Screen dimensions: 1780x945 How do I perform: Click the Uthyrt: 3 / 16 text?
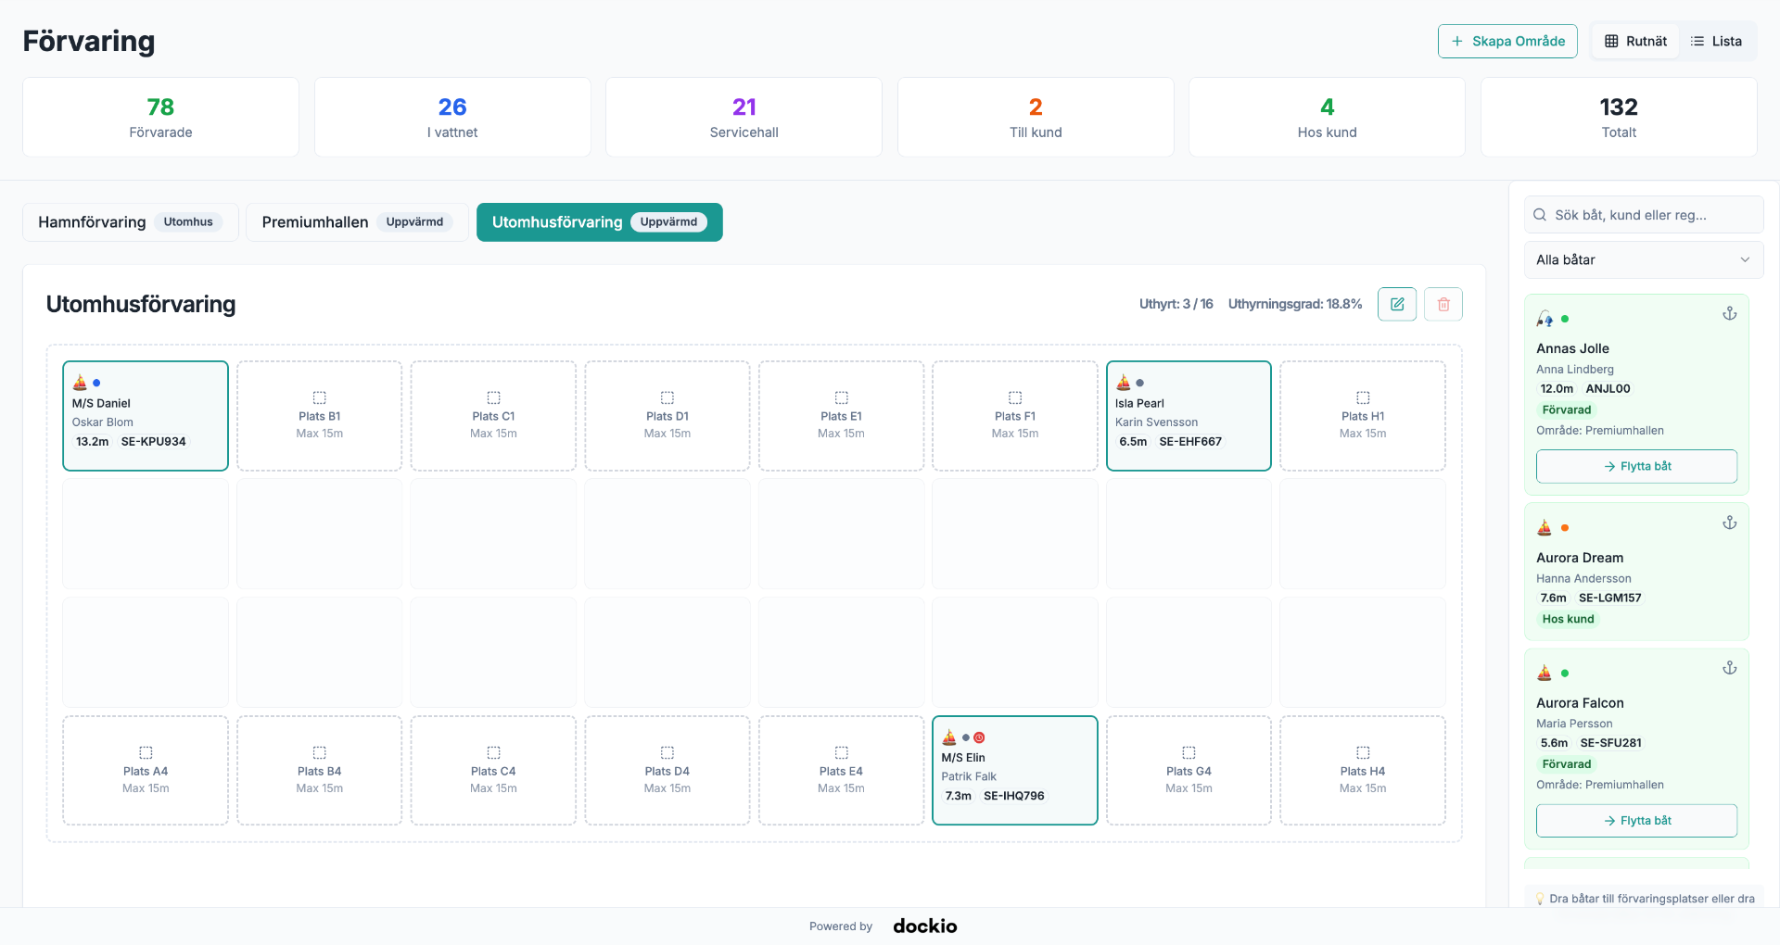[x=1176, y=304]
